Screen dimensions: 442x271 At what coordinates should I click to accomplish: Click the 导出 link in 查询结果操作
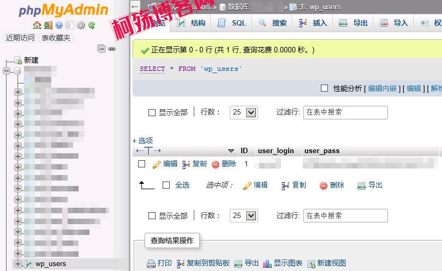tap(252, 263)
